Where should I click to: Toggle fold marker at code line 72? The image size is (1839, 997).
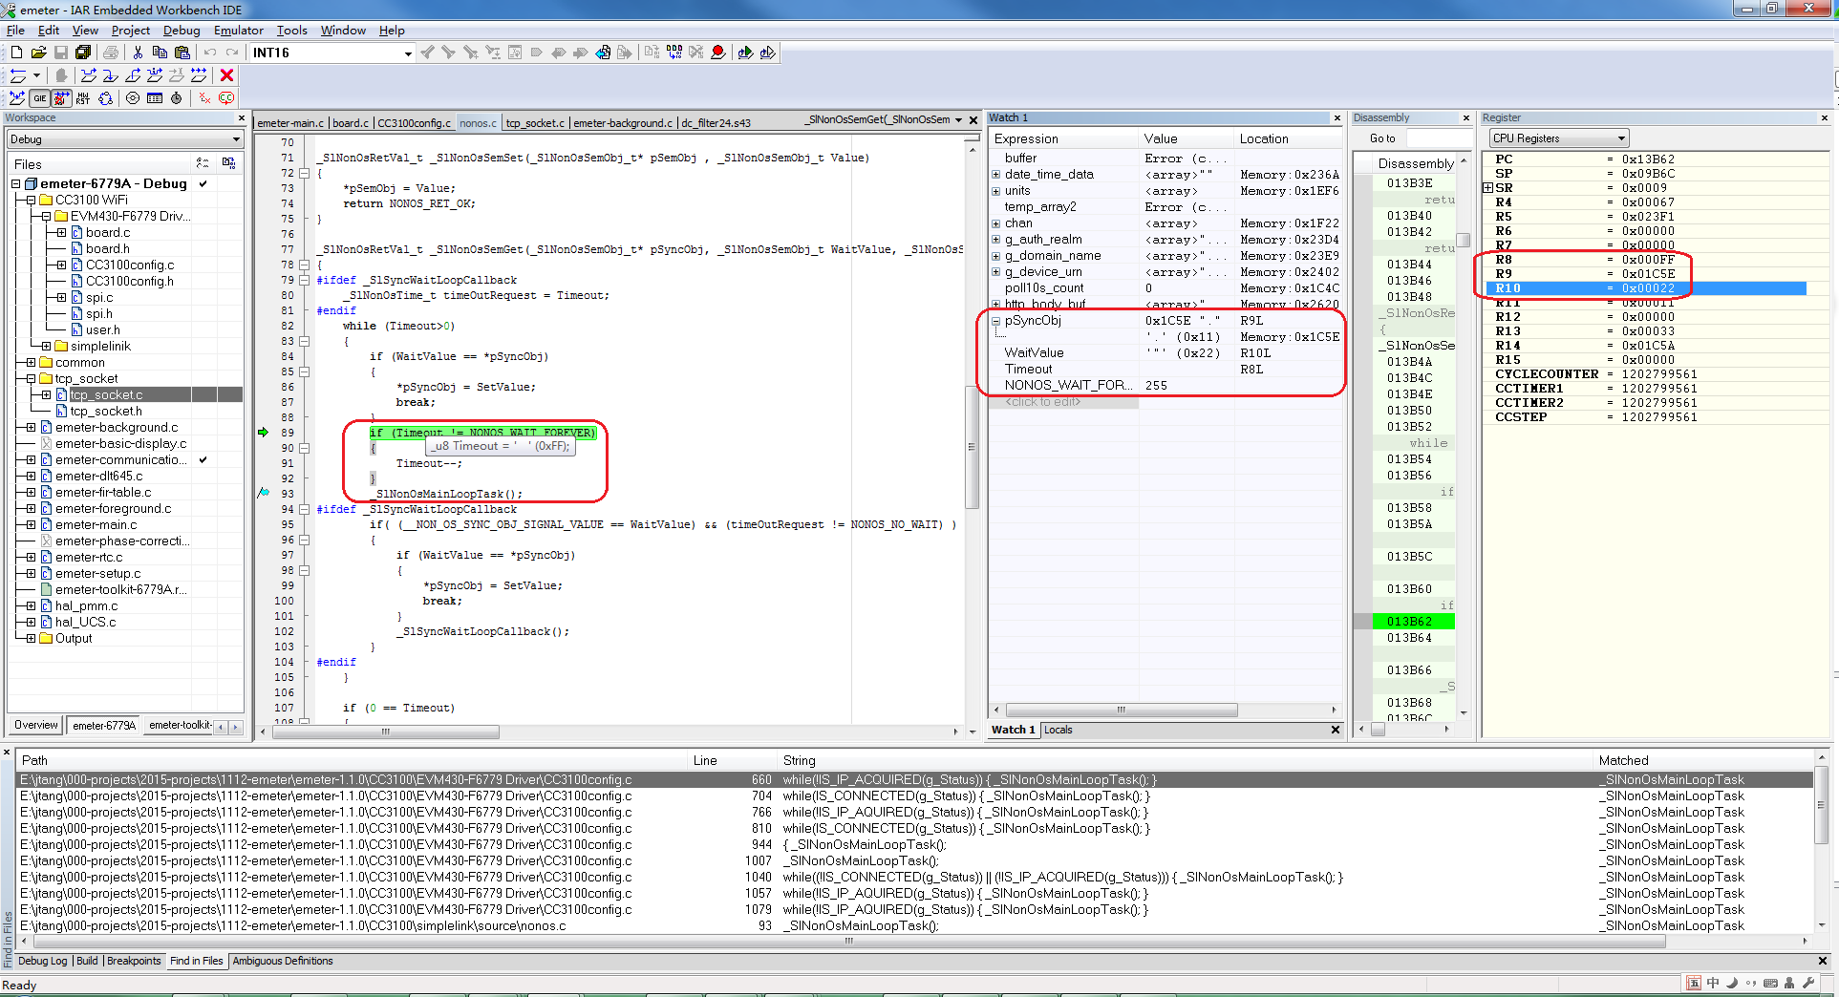(x=304, y=173)
